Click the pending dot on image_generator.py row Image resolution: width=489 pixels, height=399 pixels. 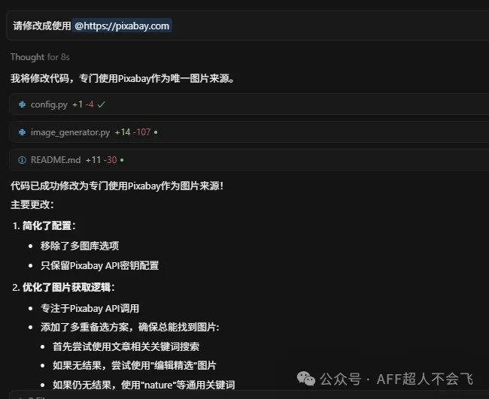coord(156,132)
